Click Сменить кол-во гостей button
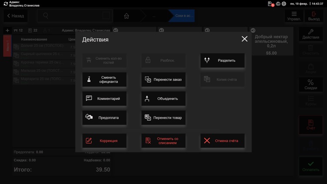The height and width of the screenshot is (184, 327). coord(104,60)
